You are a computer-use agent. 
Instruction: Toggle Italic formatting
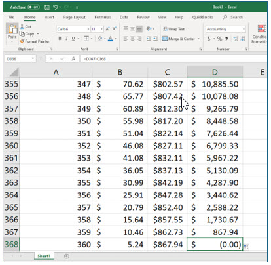click(67, 39)
